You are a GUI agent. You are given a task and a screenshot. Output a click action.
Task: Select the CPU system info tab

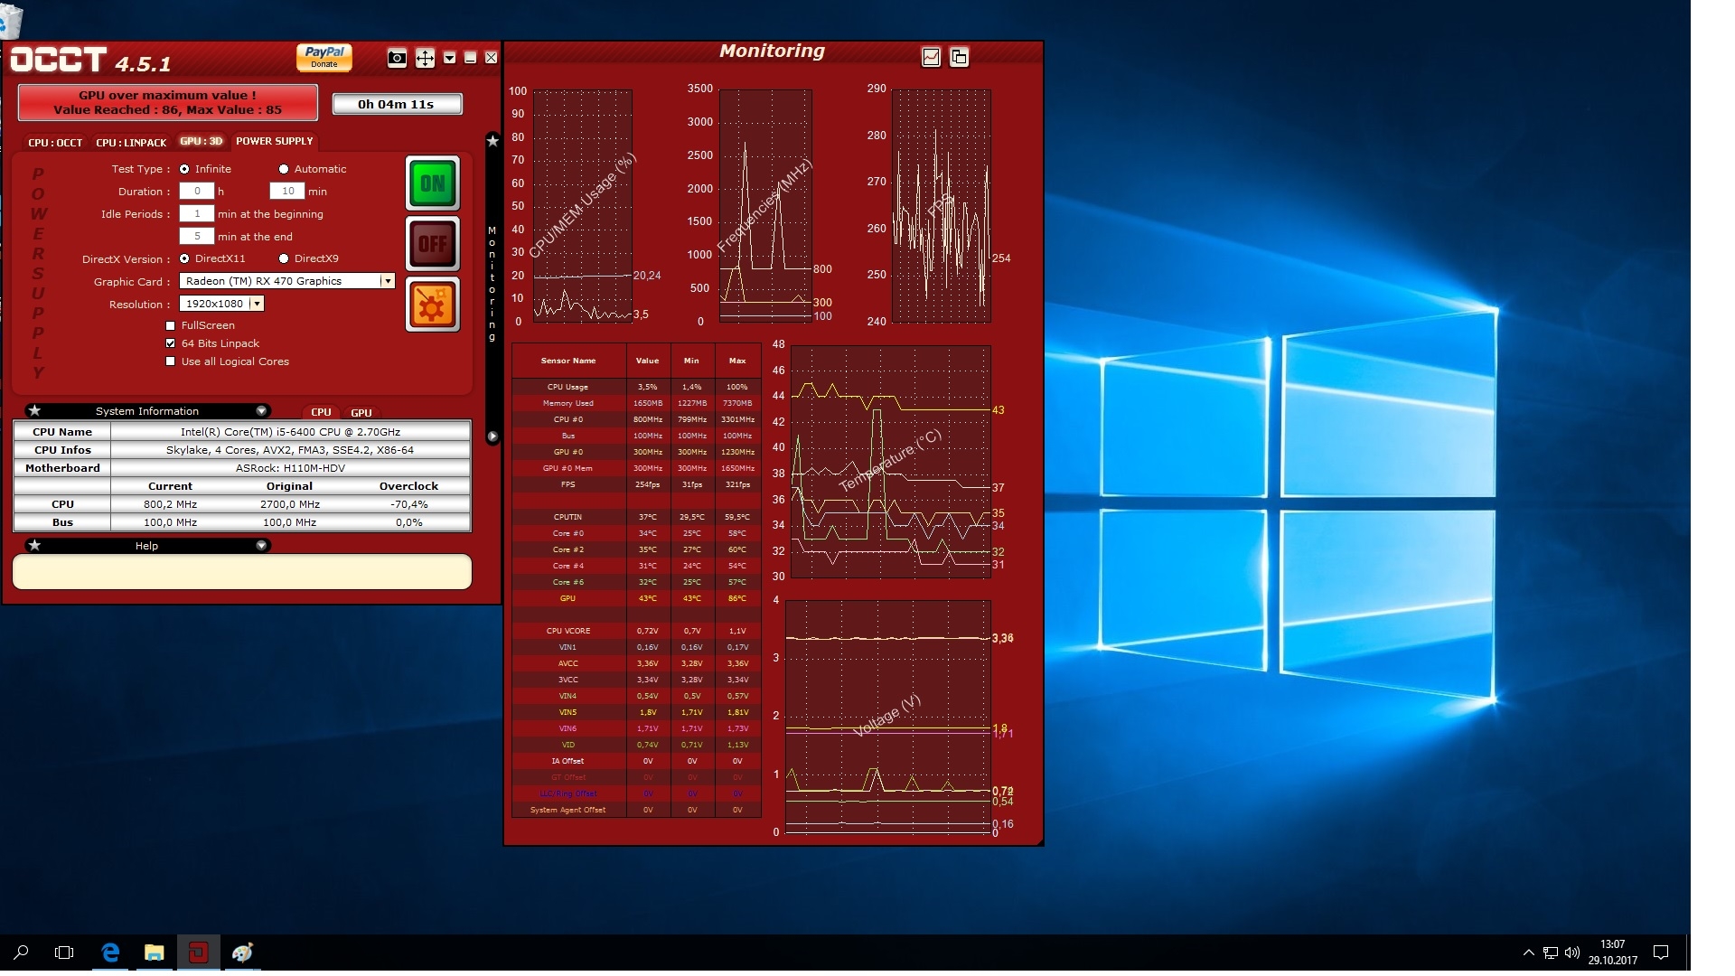[x=321, y=412]
